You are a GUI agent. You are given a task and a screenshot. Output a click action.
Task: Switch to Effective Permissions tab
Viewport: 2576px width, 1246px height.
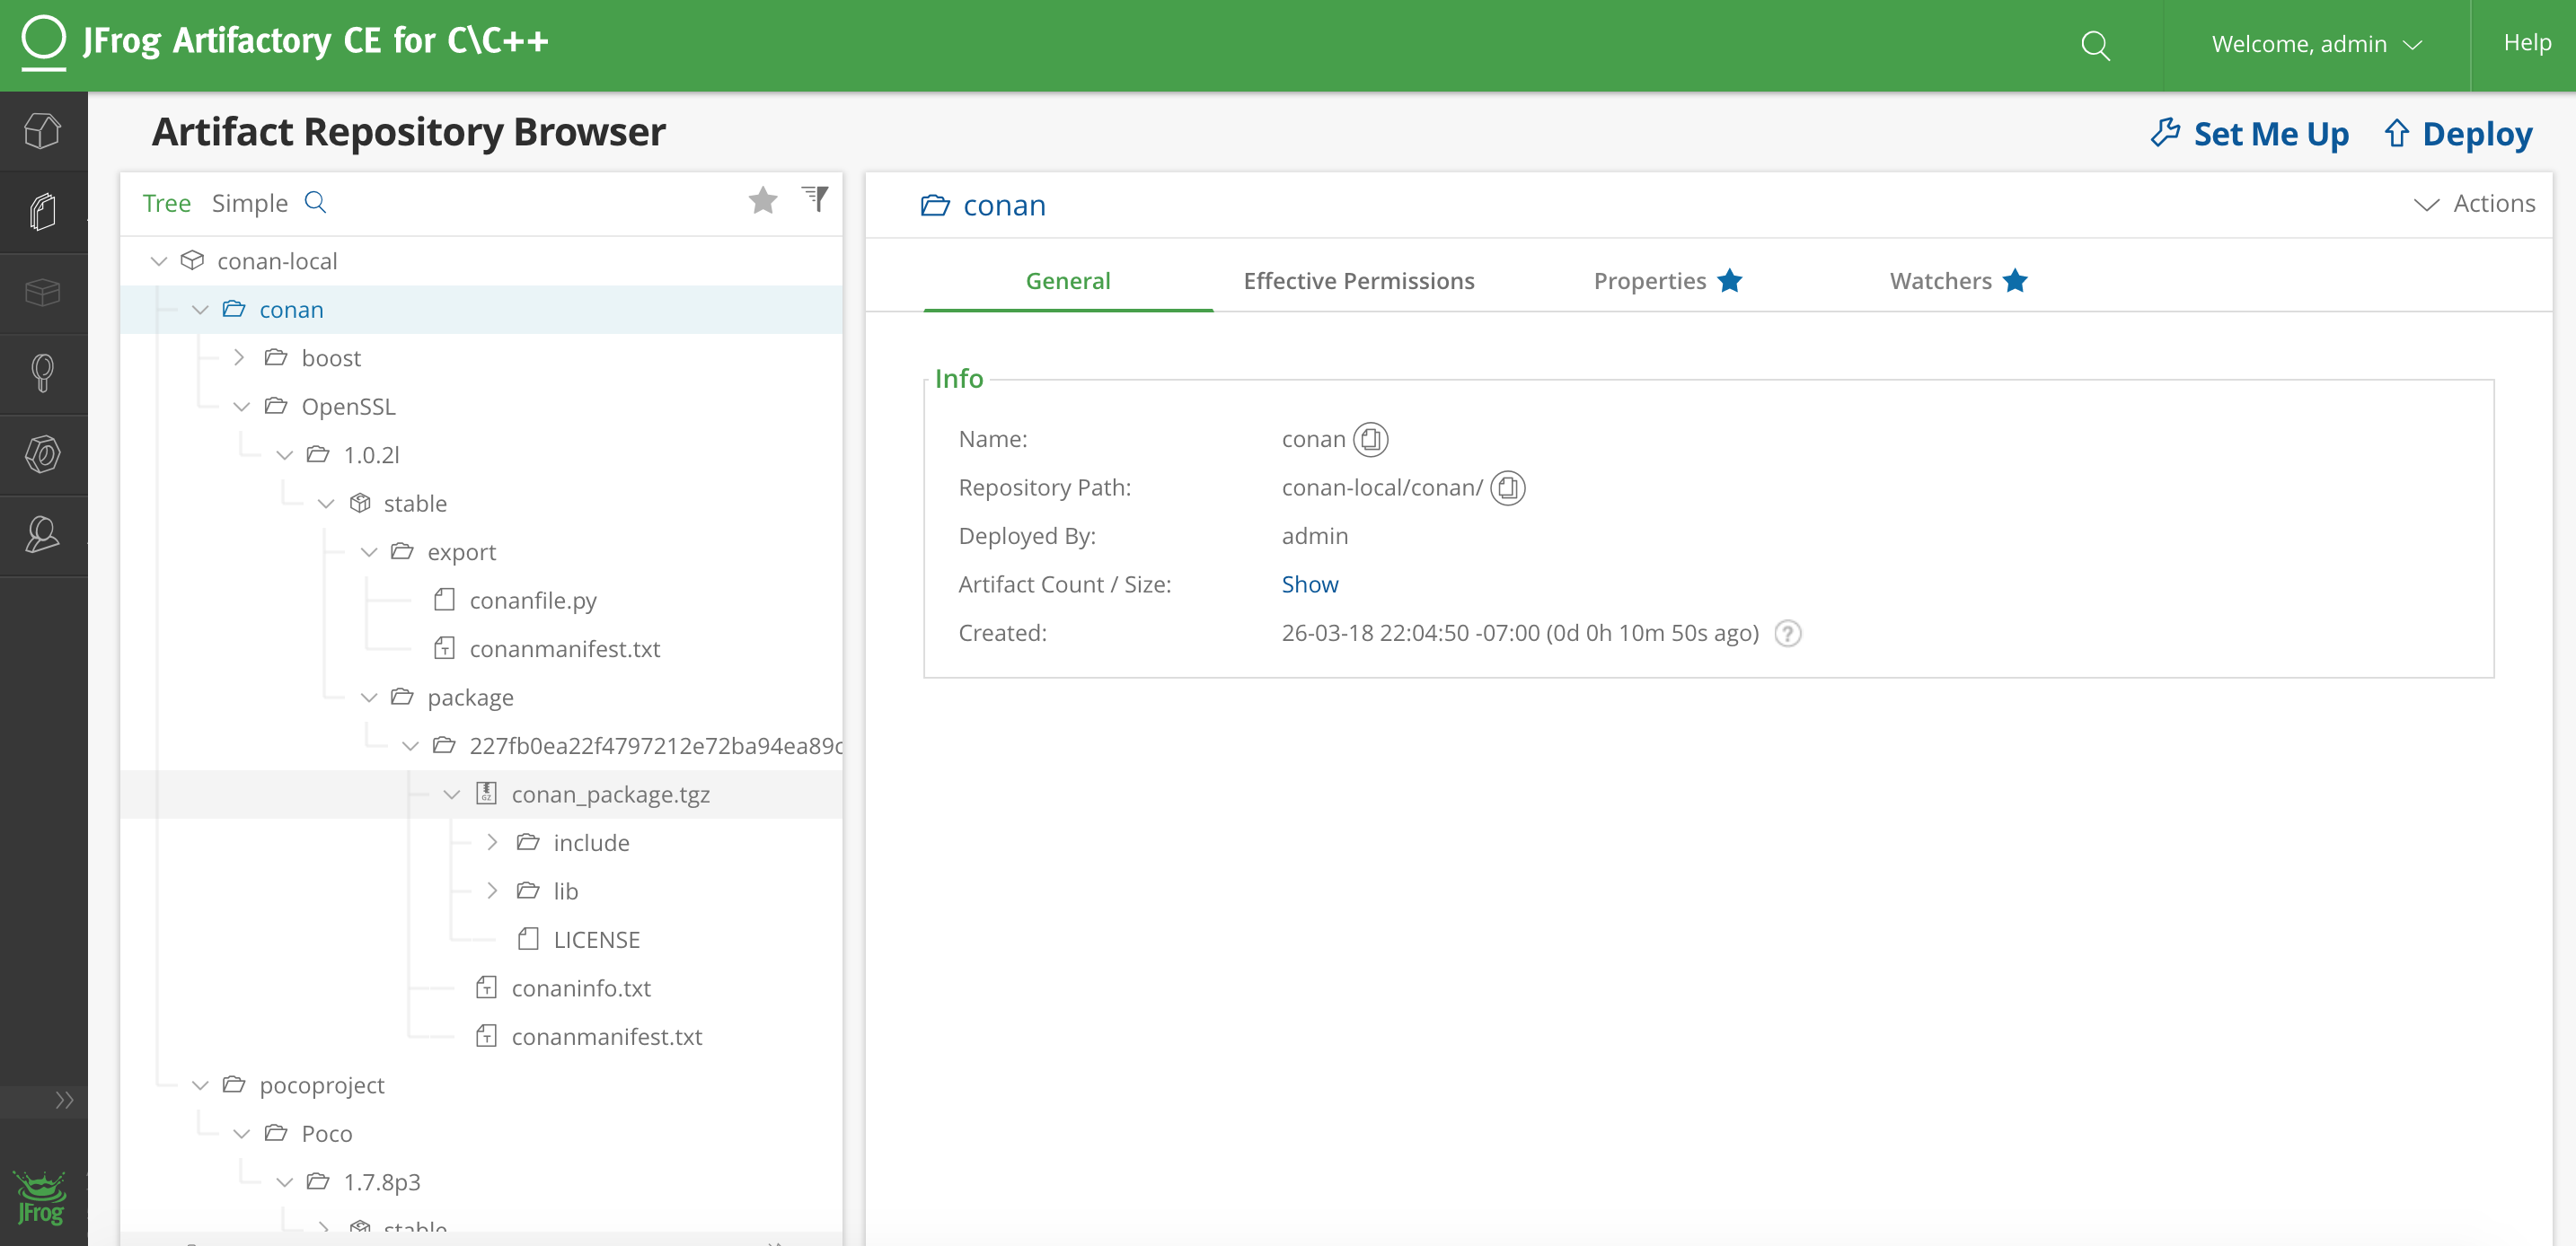[x=1359, y=279]
